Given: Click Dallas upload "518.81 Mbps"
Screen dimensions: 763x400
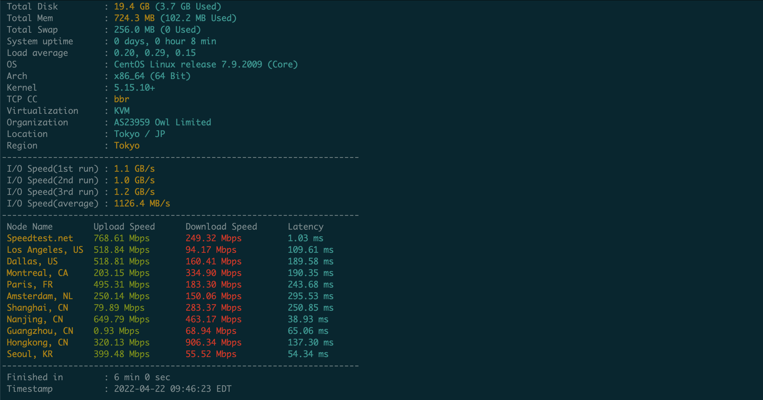Looking at the screenshot, I should coord(122,261).
